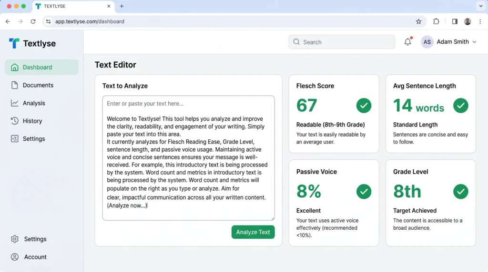Click the Passive Voice green checkmark

364,191
